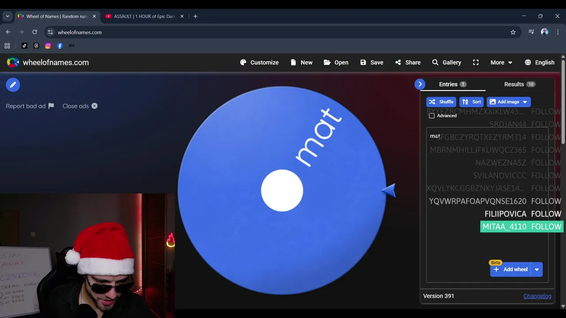The height and width of the screenshot is (318, 566).
Task: View site information icon in address bar
Action: click(50, 32)
